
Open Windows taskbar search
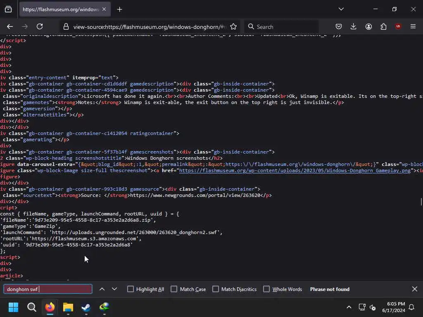(31, 307)
